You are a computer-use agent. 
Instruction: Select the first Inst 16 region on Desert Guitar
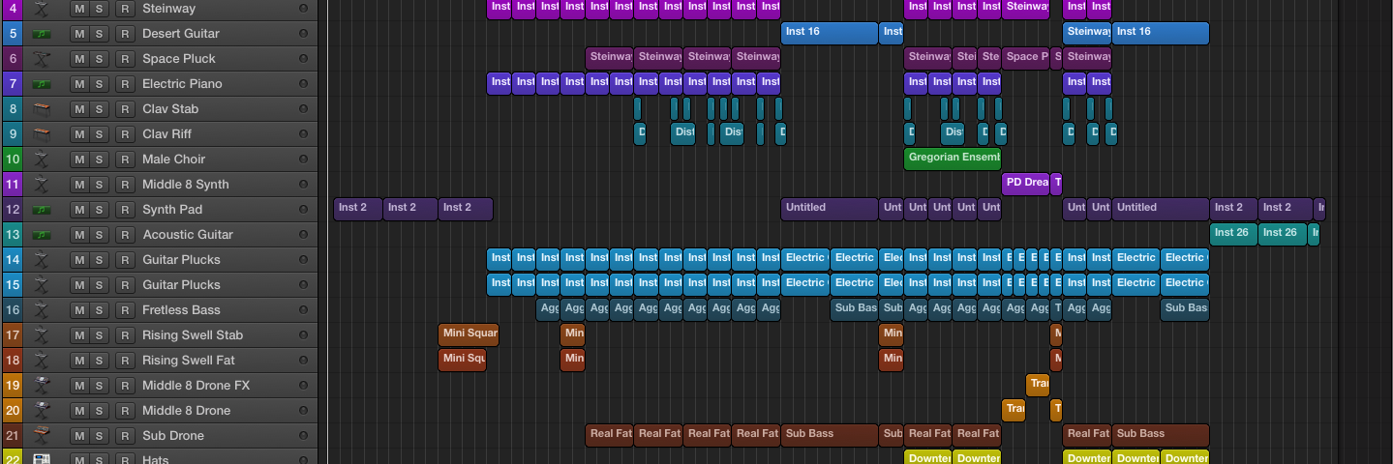tap(830, 33)
